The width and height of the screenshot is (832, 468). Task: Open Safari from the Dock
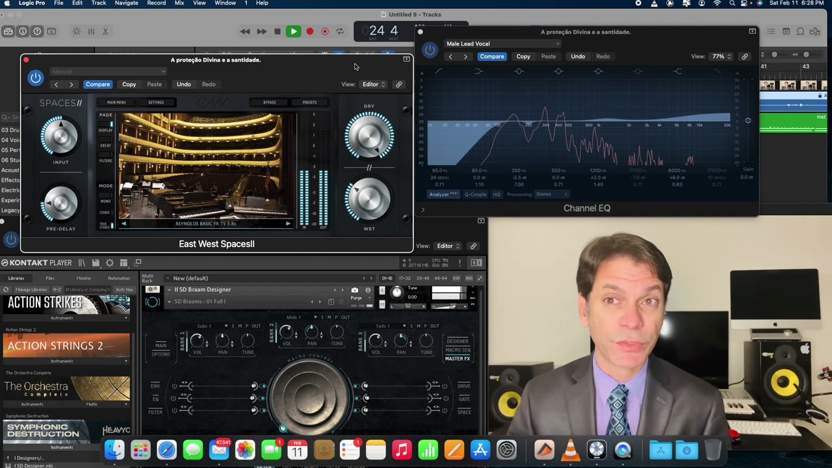(166, 450)
